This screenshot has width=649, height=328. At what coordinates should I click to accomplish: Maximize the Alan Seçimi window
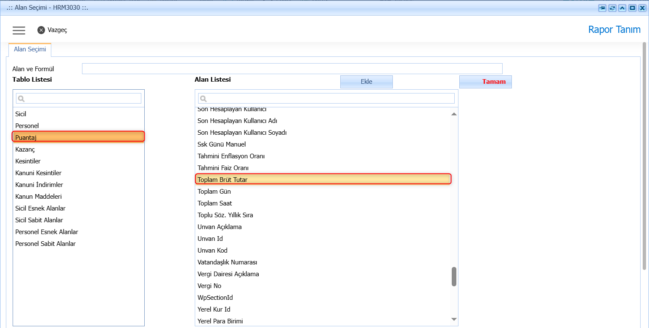[x=632, y=8]
